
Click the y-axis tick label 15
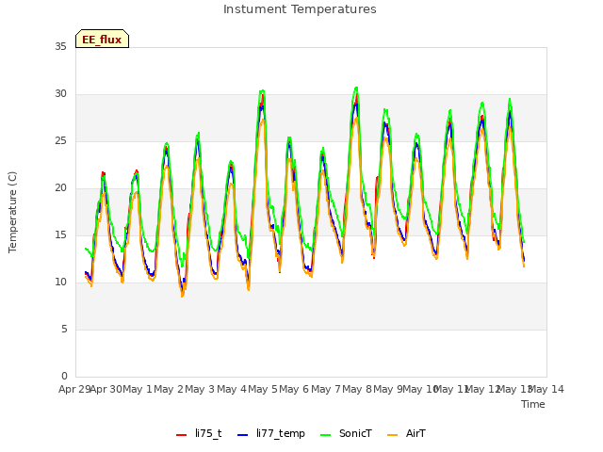[60, 234]
